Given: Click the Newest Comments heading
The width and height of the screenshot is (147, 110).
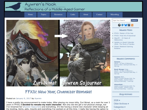Looking at the screenshot, I should point(126,59).
